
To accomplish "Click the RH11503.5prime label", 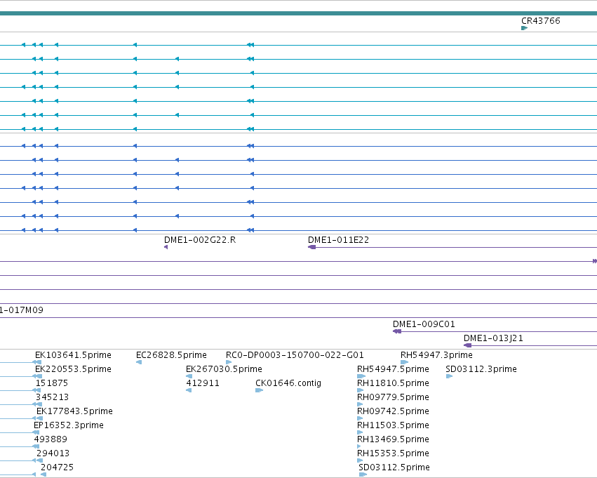I will (x=393, y=425).
